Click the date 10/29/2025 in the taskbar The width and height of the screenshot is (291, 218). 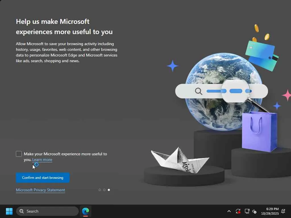[x=270, y=213]
